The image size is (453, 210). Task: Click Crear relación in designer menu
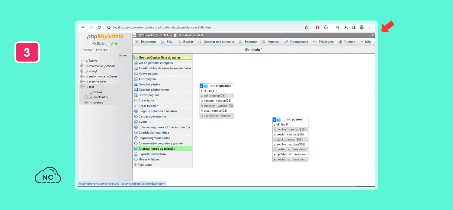pos(162,106)
